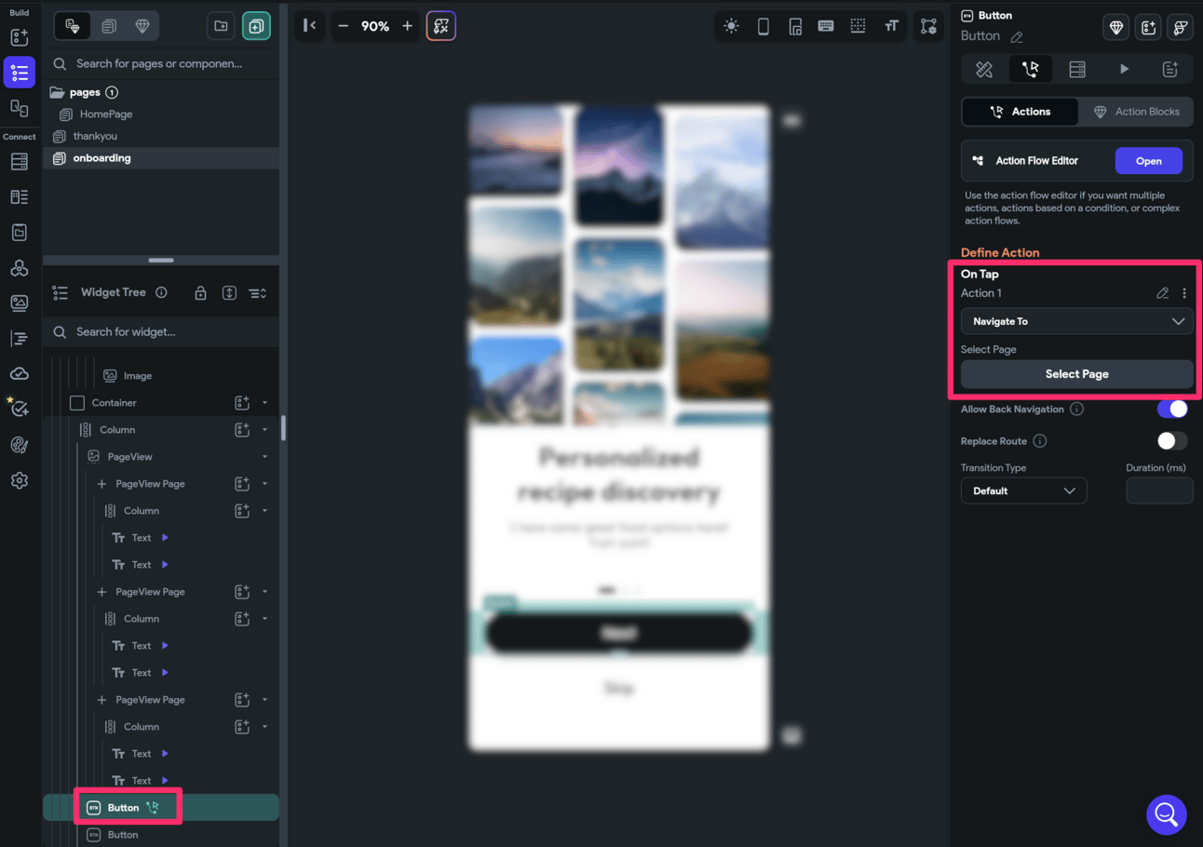This screenshot has width=1203, height=847.
Task: Select the PageView widget in tree
Action: pos(130,457)
